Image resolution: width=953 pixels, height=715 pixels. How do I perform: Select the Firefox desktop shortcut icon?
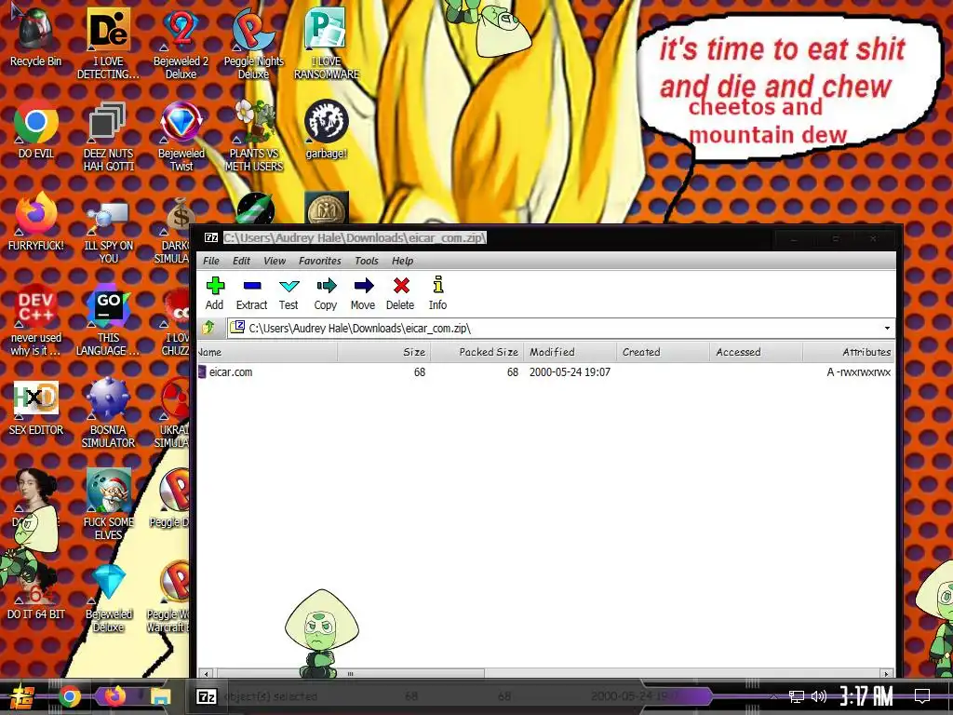[36, 222]
